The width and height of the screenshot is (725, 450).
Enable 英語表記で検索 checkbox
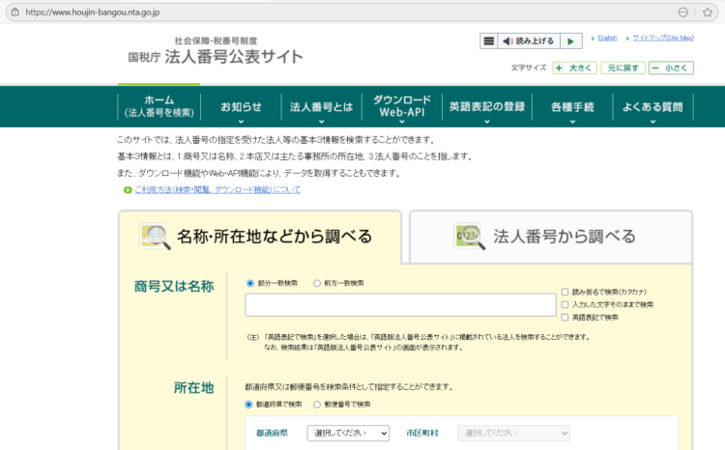(565, 318)
